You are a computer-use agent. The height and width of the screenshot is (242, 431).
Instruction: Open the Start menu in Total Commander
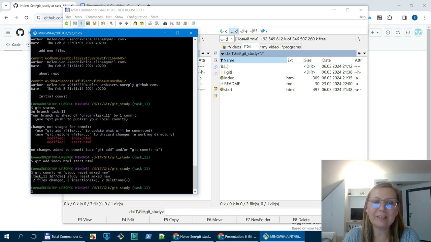[154, 17]
